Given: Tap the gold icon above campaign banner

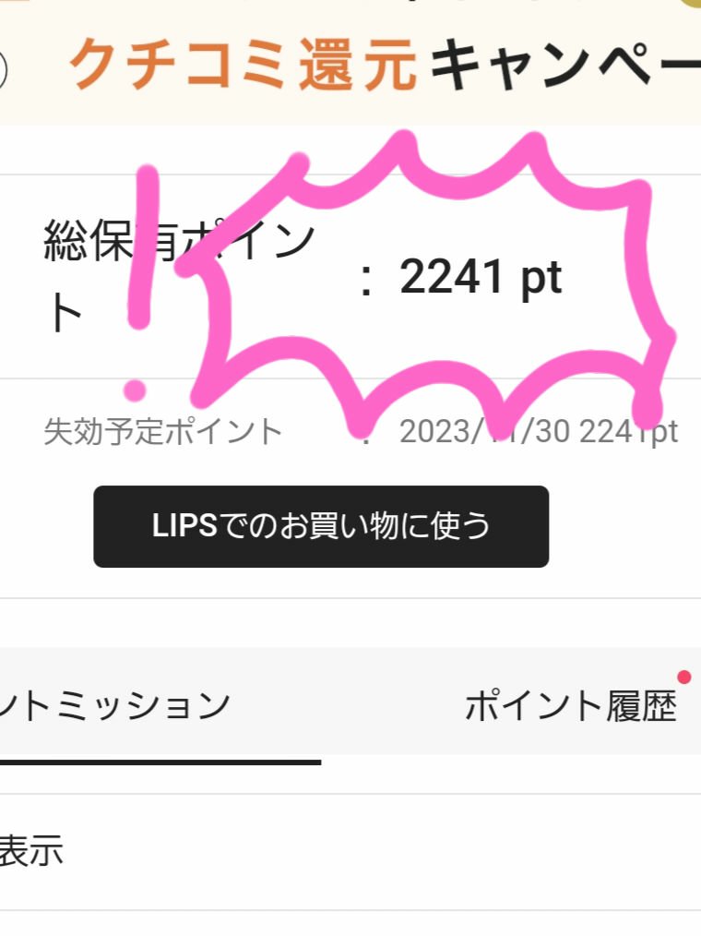Looking at the screenshot, I should (689, 5).
